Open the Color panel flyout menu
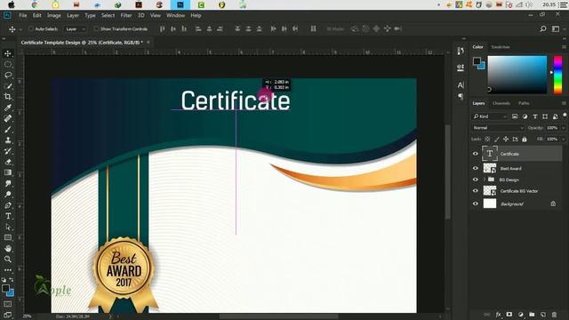The height and width of the screenshot is (320, 569). (564, 47)
